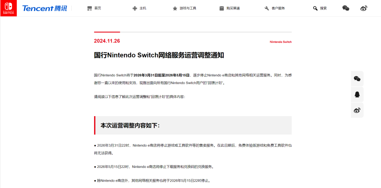
Task: Click the star icon beside 游戏与工具
Action: click(175, 8)
